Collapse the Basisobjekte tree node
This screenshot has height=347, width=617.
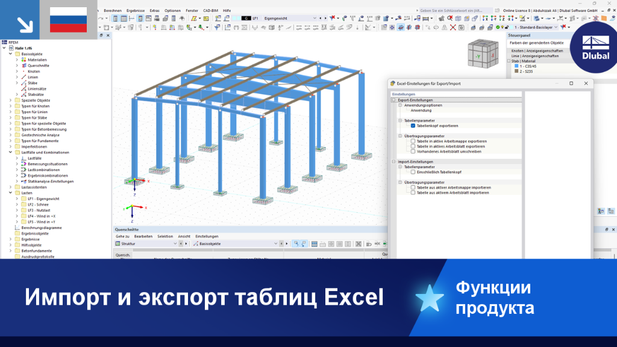[x=11, y=54]
